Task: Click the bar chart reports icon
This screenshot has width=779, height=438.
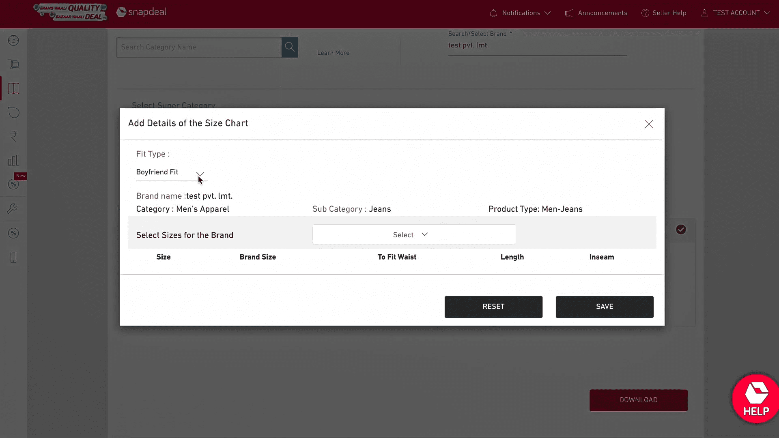Action: (13, 160)
